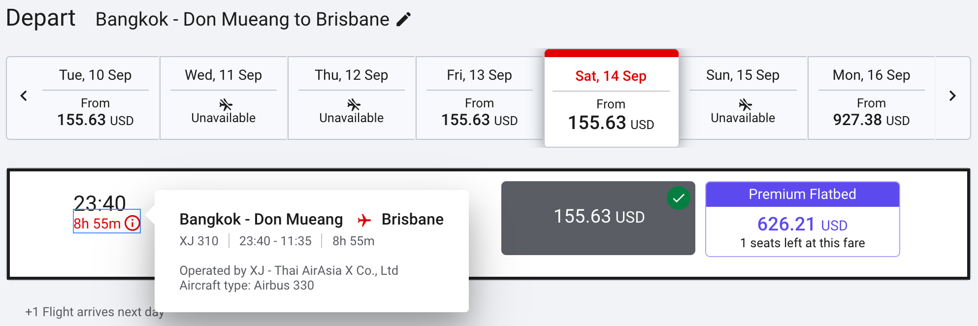Click the unavailable plane icon on Thu, 12 Sep
This screenshot has width=978, height=326.
(x=354, y=104)
